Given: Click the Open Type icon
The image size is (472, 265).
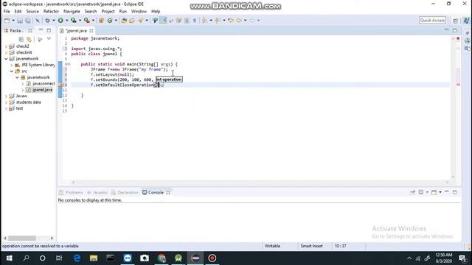Looking at the screenshot, I should [124, 21].
